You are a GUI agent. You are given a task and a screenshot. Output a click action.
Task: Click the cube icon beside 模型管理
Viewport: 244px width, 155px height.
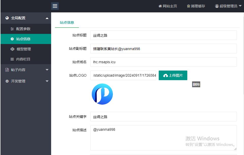pos(12,49)
